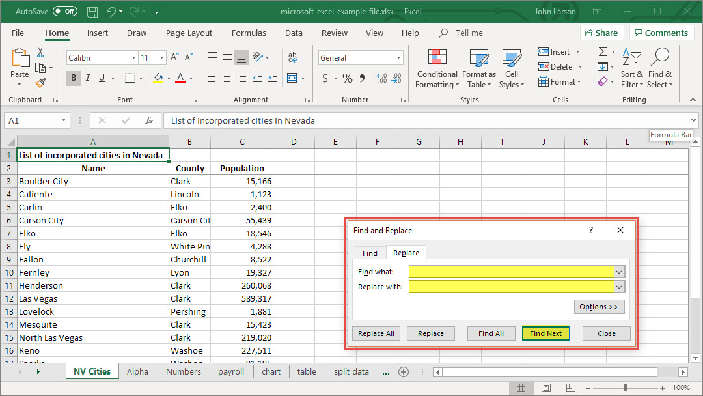Expand the Find what dropdown arrow
The width and height of the screenshot is (703, 396).
click(x=620, y=272)
